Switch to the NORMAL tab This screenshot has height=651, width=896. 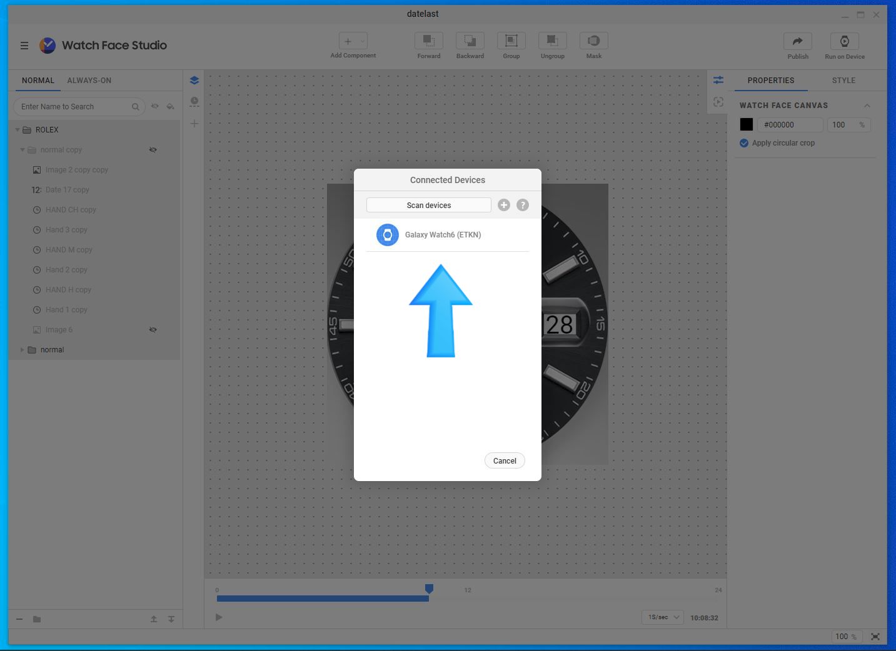point(38,81)
